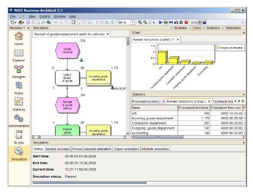Select the Status tab
Image resolution: width=253 pixels, height=194 pixels.
coord(38,149)
